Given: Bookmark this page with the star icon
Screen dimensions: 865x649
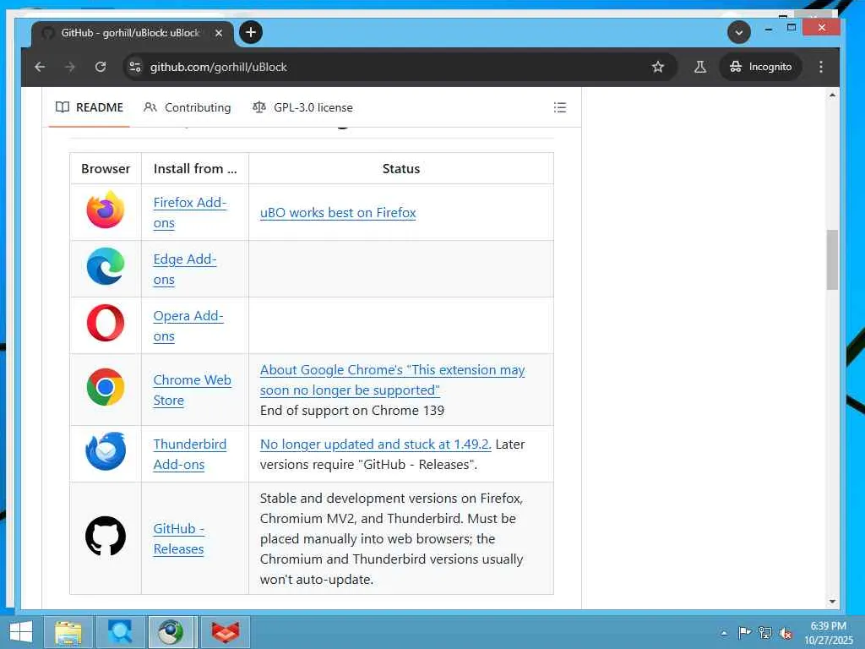Looking at the screenshot, I should pyautogui.click(x=657, y=67).
